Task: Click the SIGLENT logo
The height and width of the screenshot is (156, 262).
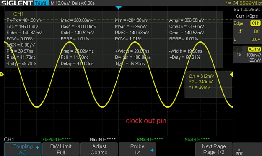Action: coord(17,3)
